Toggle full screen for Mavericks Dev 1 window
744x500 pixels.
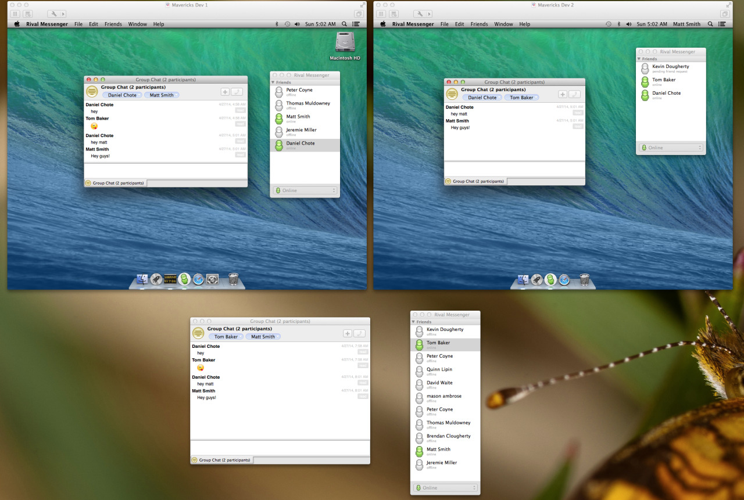click(362, 5)
